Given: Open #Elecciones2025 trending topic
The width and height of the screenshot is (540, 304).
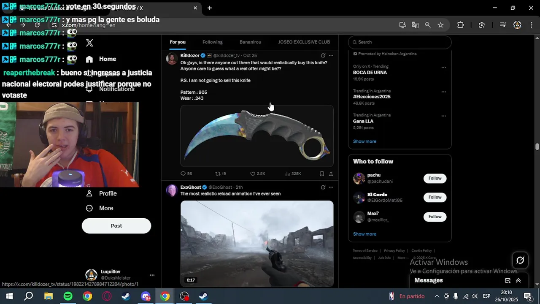Looking at the screenshot, I should 372,97.
